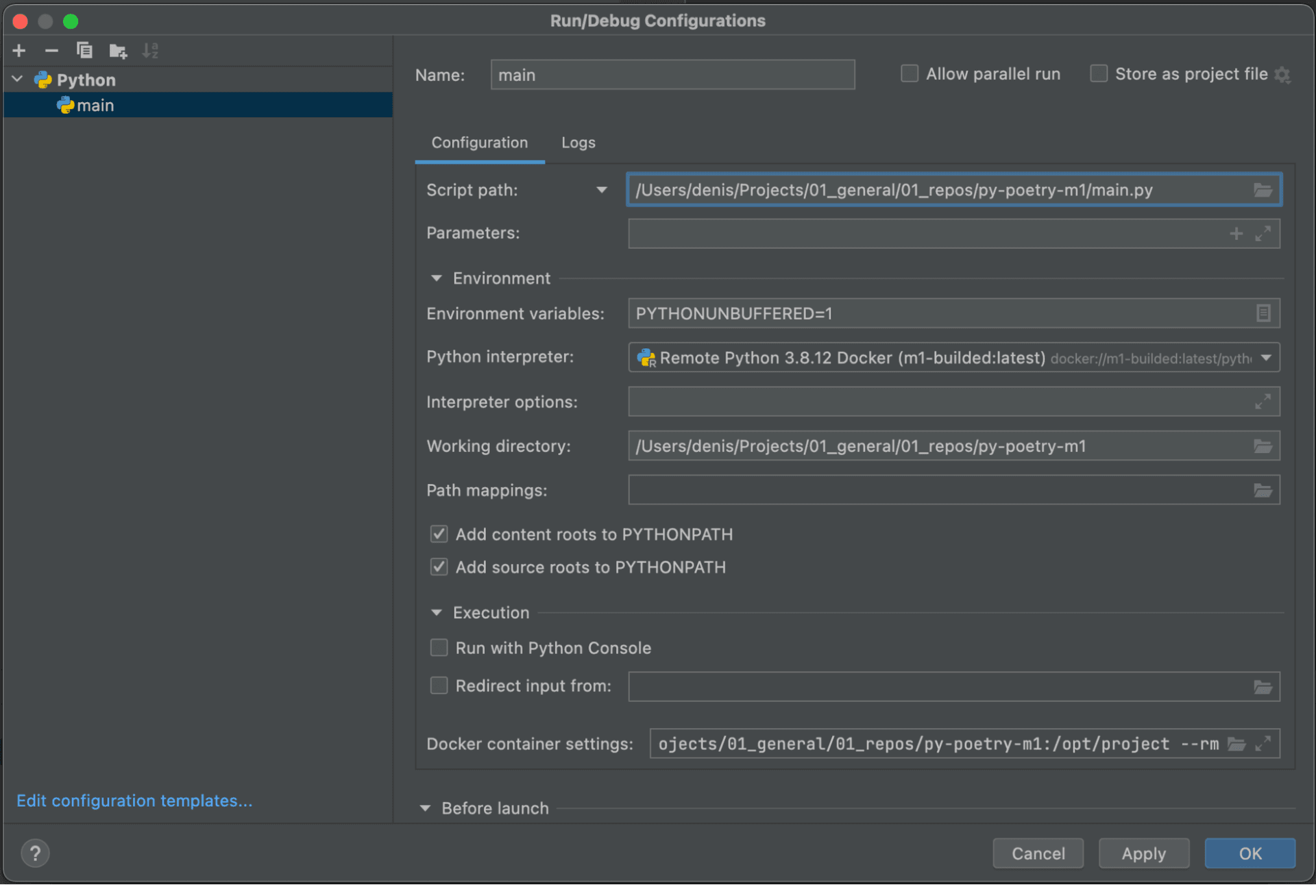Screen dimensions: 1316x885
Task: Click the Sort Configurations alphabetically icon
Action: [150, 51]
